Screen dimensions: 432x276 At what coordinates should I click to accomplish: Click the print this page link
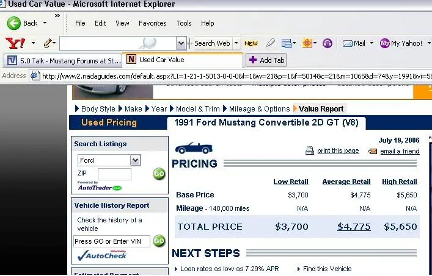click(338, 150)
